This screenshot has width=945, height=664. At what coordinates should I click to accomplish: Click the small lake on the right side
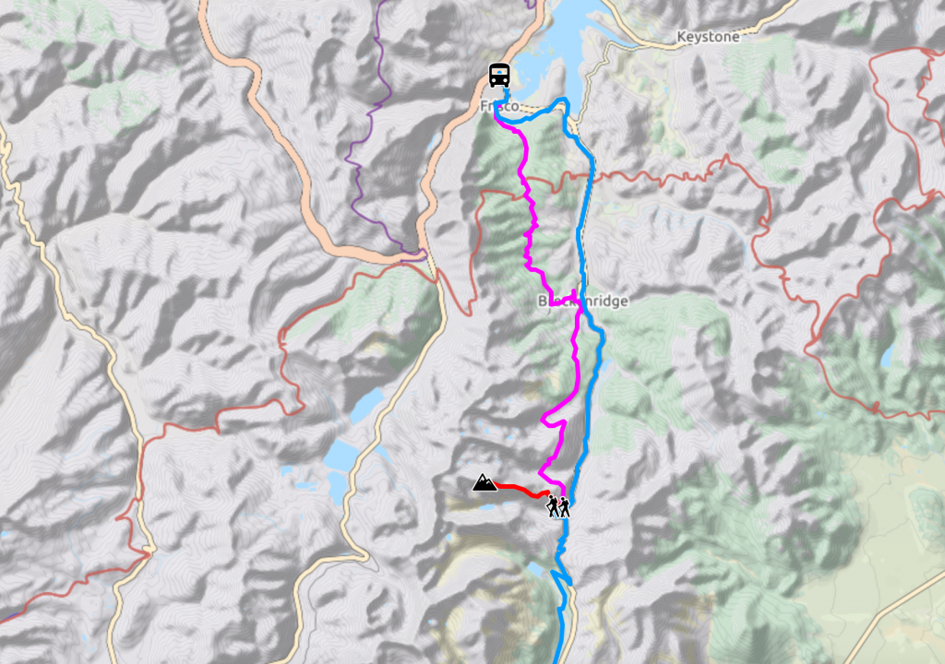887,357
